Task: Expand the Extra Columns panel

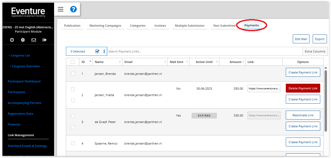Action: (x=315, y=51)
